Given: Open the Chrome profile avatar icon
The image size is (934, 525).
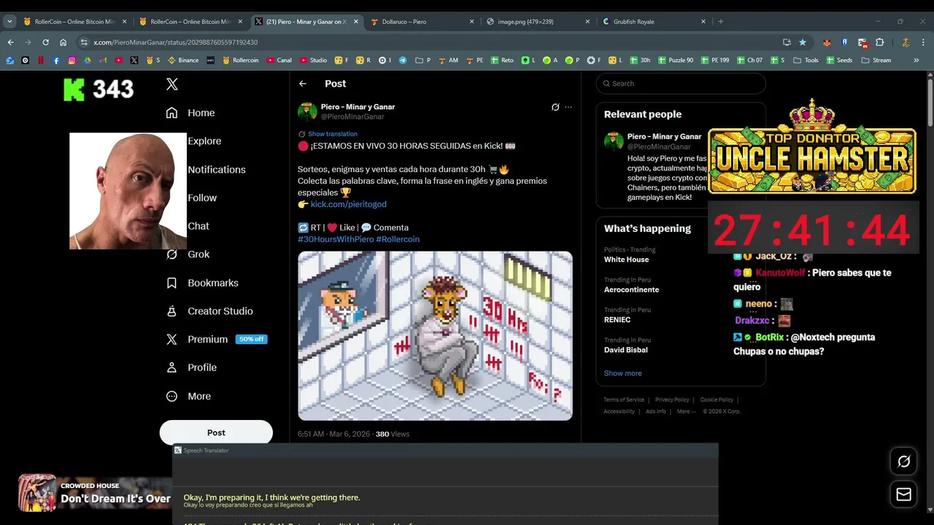Looking at the screenshot, I should point(906,42).
